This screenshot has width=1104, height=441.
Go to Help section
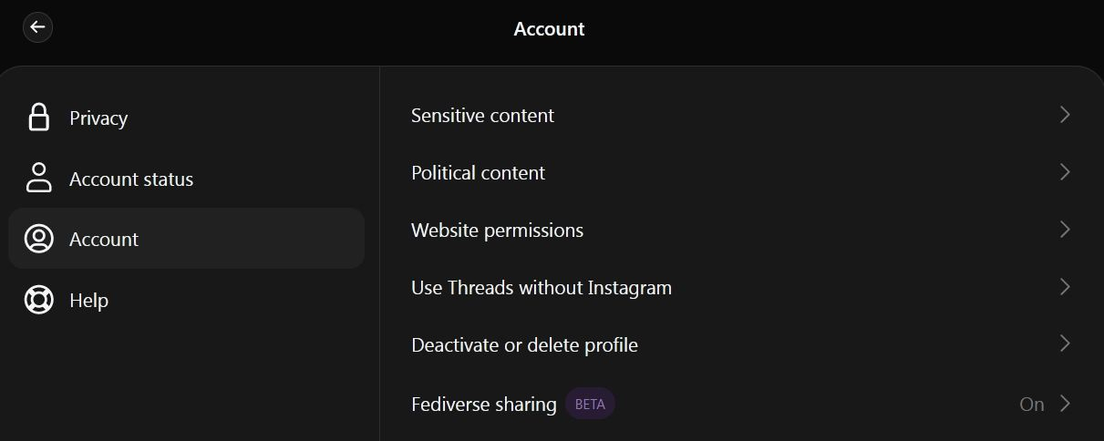[x=88, y=301]
